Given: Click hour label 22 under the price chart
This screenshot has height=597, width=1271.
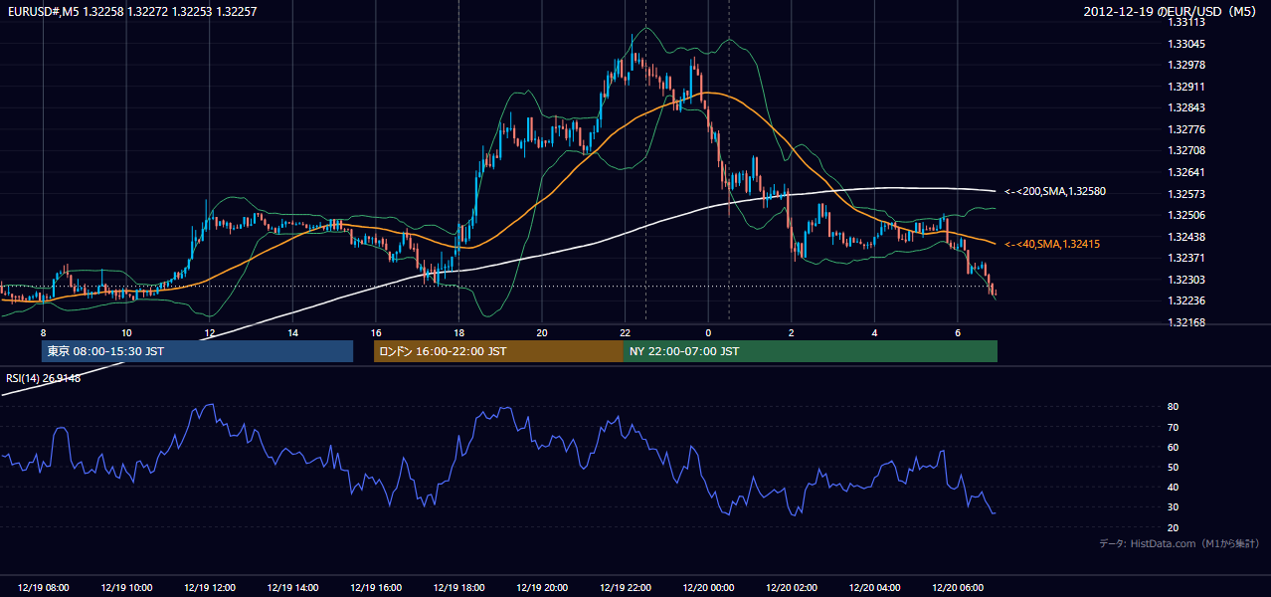Looking at the screenshot, I should [x=625, y=332].
